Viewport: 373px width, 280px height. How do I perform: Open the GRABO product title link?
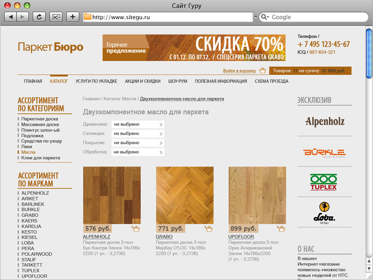click(164, 237)
